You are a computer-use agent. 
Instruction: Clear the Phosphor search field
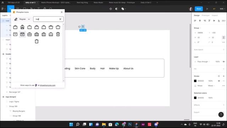(60, 19)
